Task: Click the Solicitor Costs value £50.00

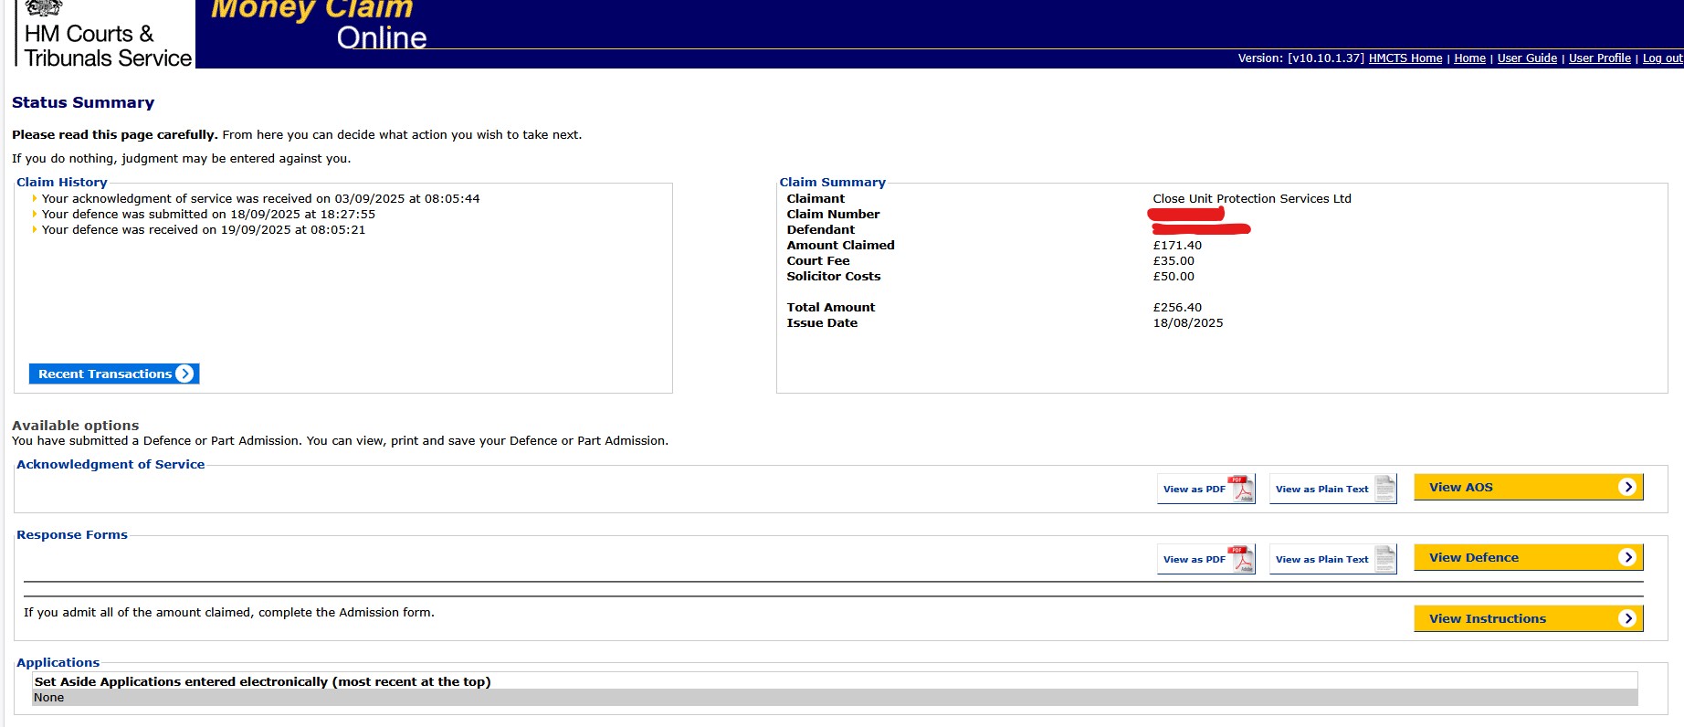Action: pyautogui.click(x=1174, y=276)
